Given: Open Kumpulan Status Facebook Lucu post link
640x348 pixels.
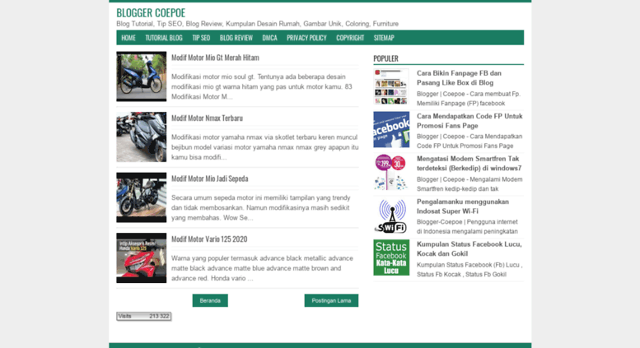Looking at the screenshot, I should click(469, 249).
